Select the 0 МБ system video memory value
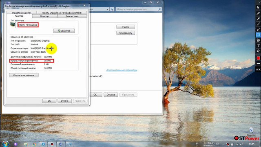The width and height of the screenshot is (261, 147). coord(46,65)
